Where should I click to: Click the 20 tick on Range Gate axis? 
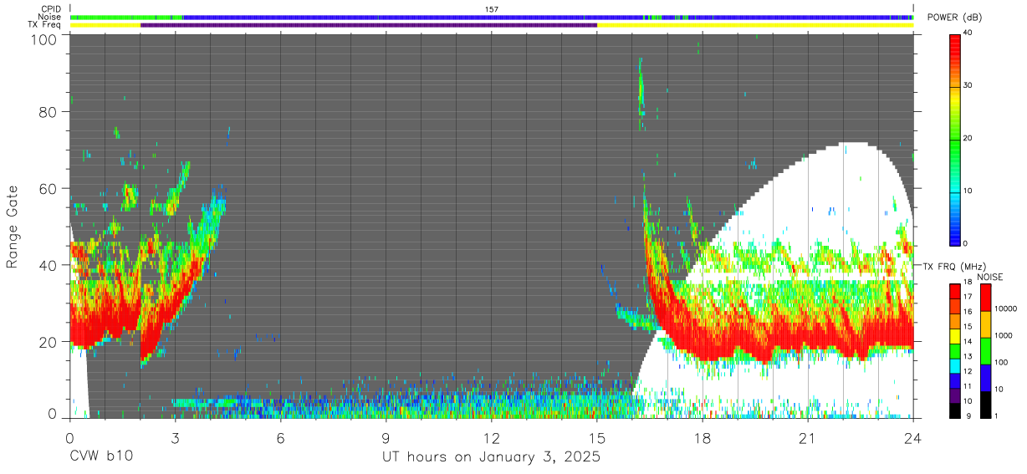49,341
